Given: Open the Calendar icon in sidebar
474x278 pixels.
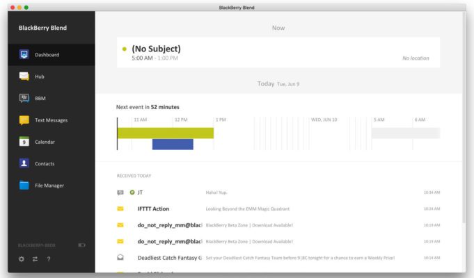Looking at the screenshot, I should [24, 142].
